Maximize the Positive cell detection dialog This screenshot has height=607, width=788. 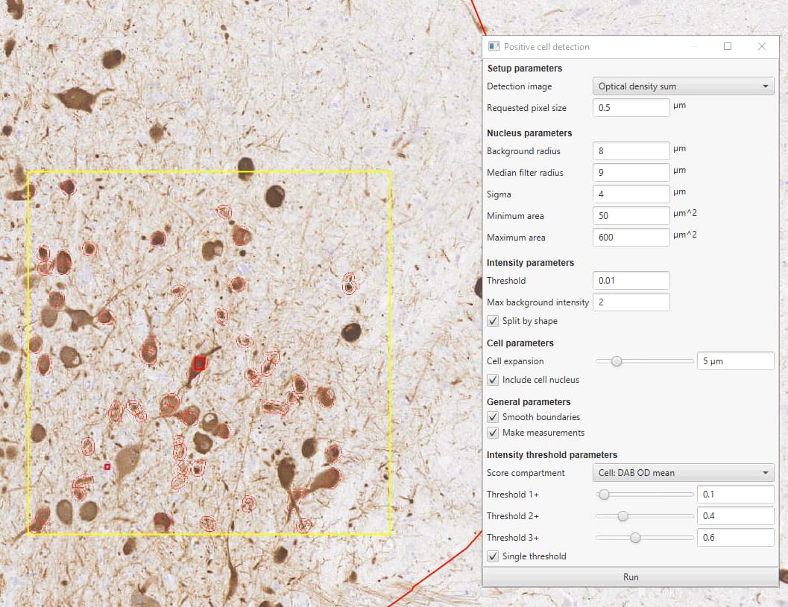[x=727, y=46]
